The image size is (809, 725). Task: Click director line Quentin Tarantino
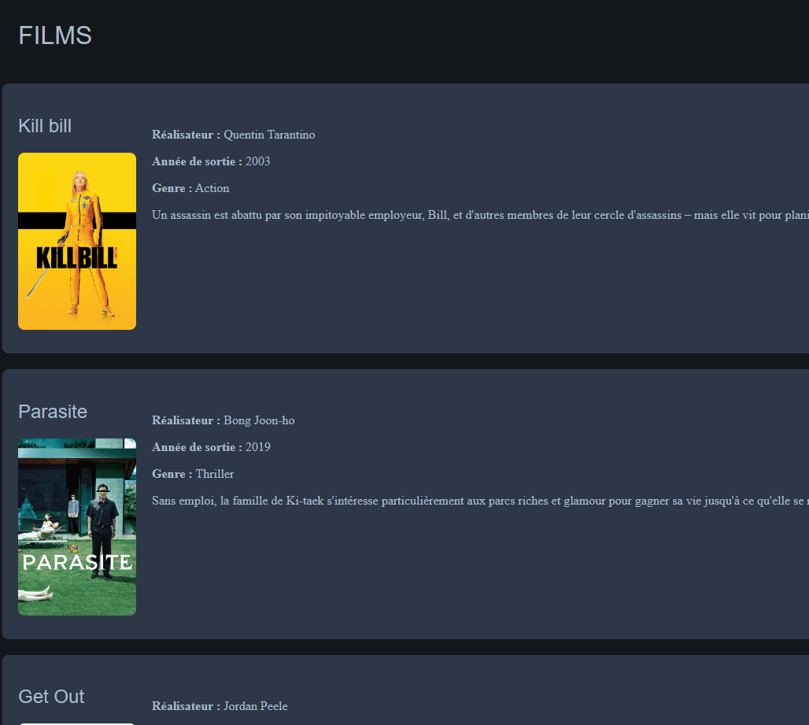point(233,135)
